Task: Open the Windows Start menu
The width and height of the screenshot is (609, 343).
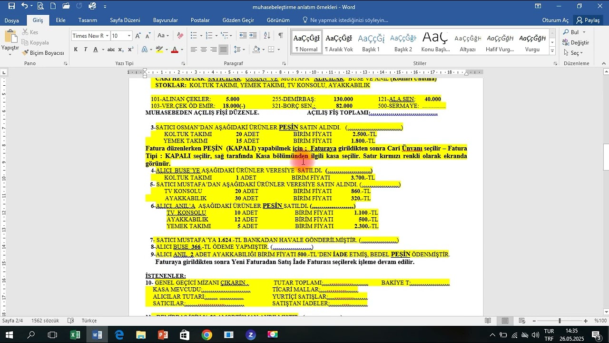Action: (10, 335)
